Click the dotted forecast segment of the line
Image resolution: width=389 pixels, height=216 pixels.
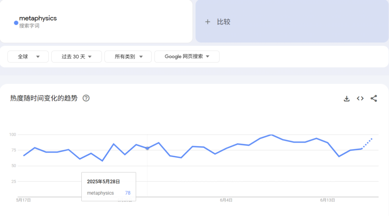367,144
